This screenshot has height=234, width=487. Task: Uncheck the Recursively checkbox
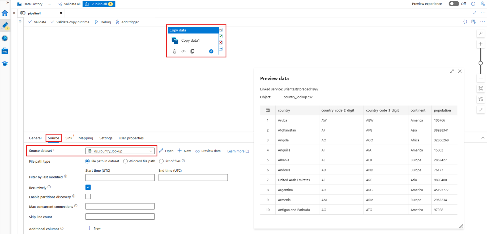click(x=88, y=187)
